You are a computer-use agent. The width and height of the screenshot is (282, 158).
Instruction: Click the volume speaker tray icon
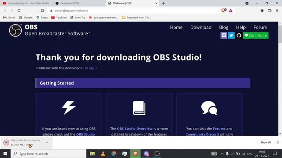[x=232, y=154]
